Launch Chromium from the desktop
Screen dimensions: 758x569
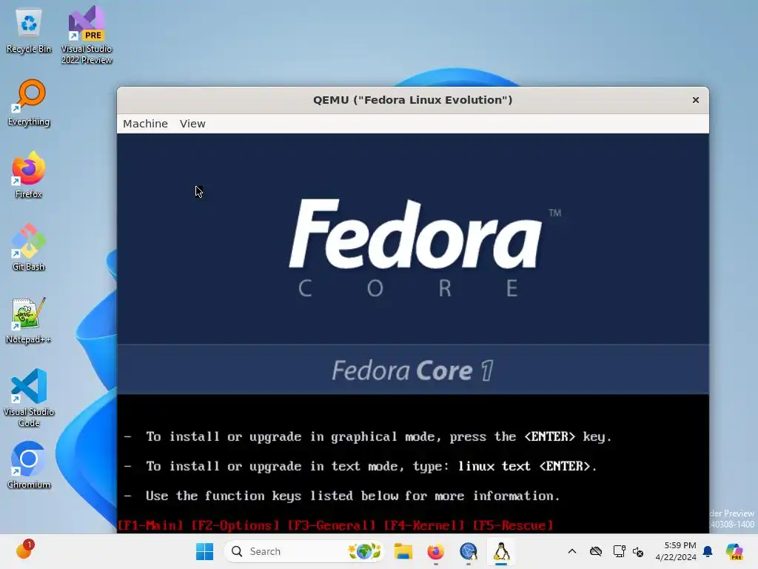(x=29, y=465)
